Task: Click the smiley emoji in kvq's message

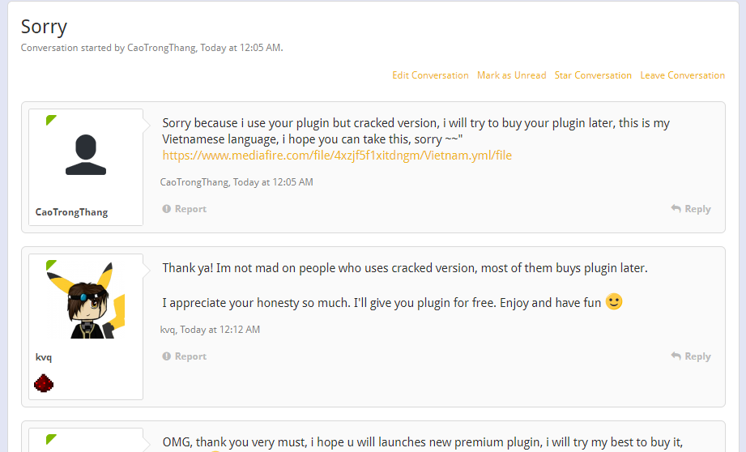Action: click(x=614, y=302)
